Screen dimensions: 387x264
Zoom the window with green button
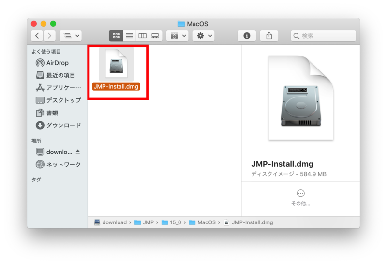click(53, 24)
